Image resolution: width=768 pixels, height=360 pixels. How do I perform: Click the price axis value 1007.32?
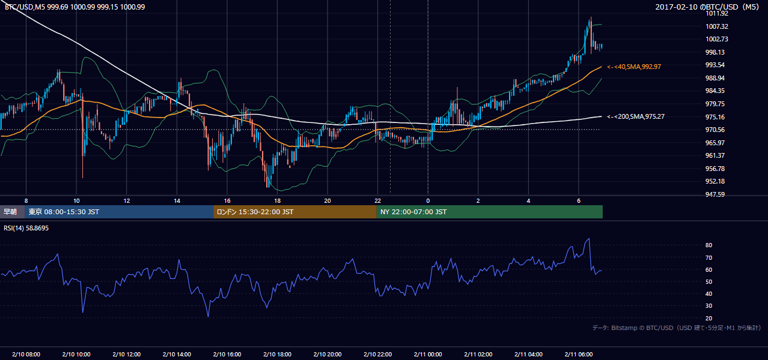click(x=717, y=26)
